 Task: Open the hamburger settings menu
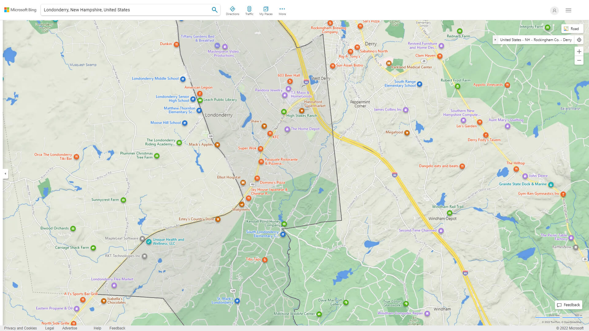point(568,10)
